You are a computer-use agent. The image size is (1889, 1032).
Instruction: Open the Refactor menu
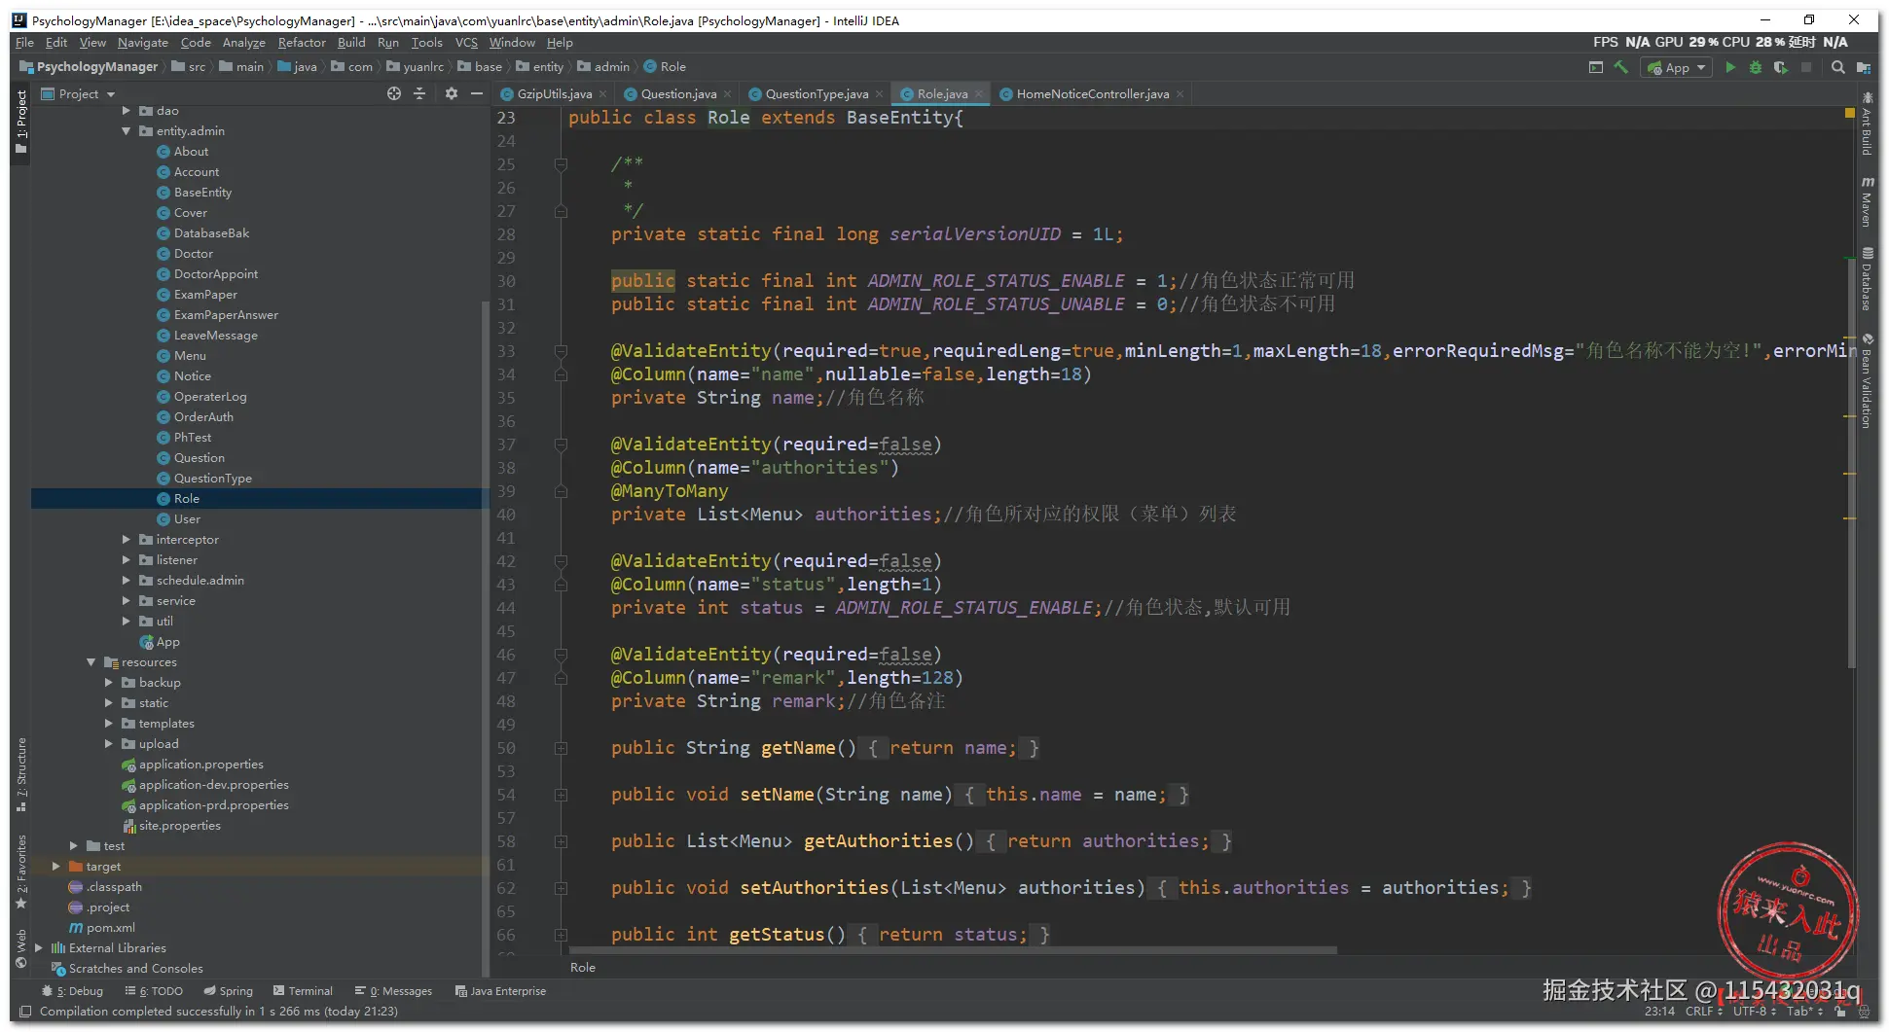(301, 43)
